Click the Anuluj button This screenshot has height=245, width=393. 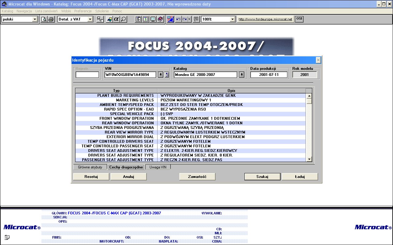click(129, 177)
